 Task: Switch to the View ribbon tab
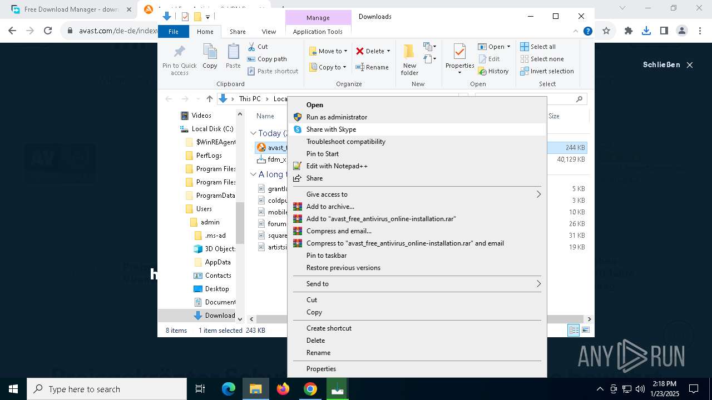coord(269,32)
